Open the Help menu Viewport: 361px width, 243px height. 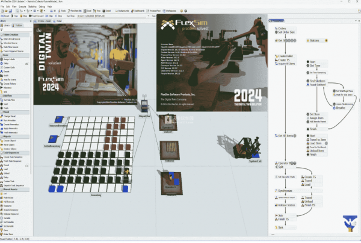click(x=49, y=7)
